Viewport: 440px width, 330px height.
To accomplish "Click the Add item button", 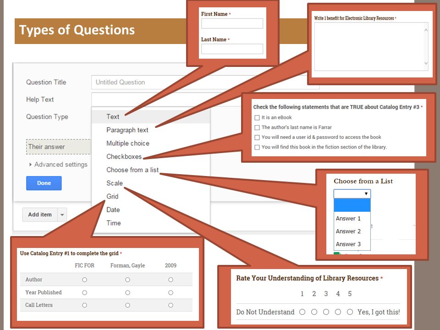I will pyautogui.click(x=40, y=214).
